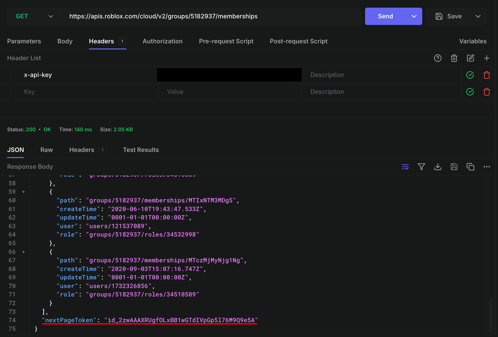The height and width of the screenshot is (337, 498).
Task: Switch to the Authorization tab
Action: point(163,41)
